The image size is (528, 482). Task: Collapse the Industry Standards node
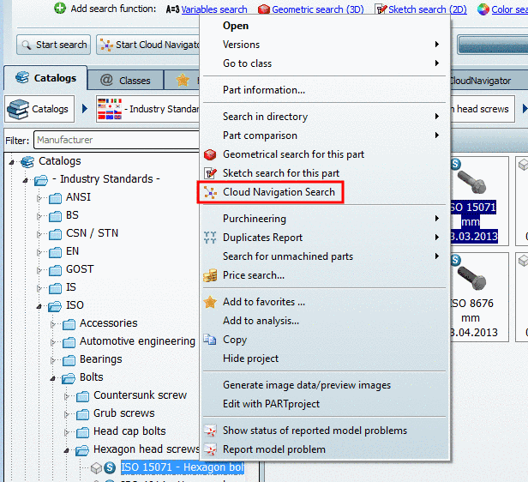pos(25,181)
